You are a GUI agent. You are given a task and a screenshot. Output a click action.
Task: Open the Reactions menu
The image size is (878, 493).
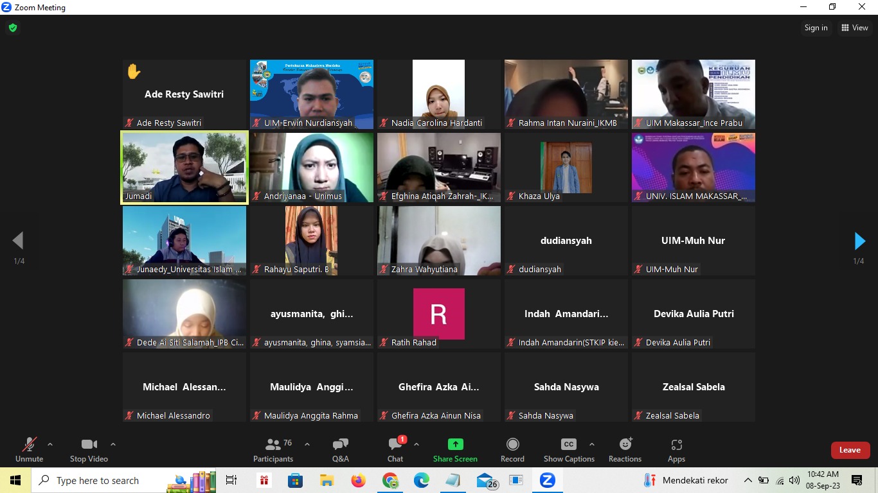[x=625, y=449]
